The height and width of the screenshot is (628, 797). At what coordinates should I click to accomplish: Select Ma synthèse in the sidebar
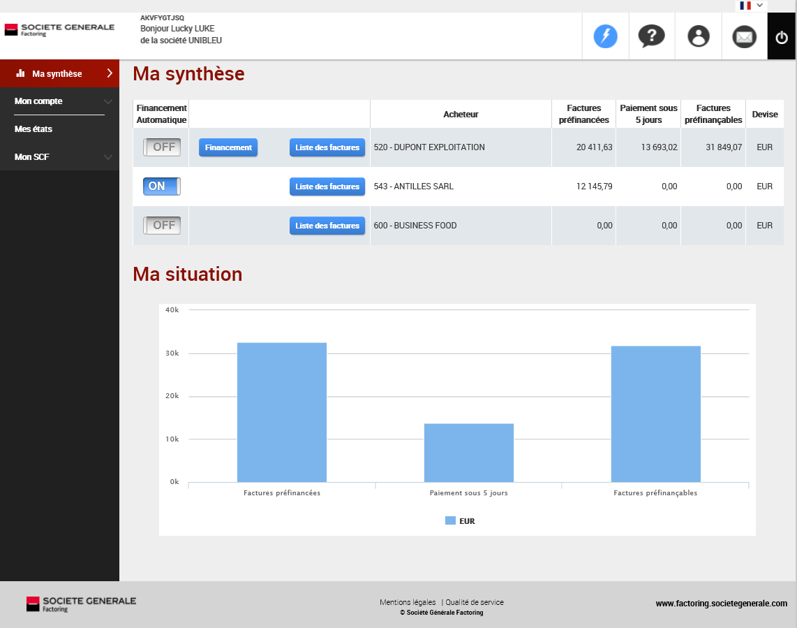[57, 73]
